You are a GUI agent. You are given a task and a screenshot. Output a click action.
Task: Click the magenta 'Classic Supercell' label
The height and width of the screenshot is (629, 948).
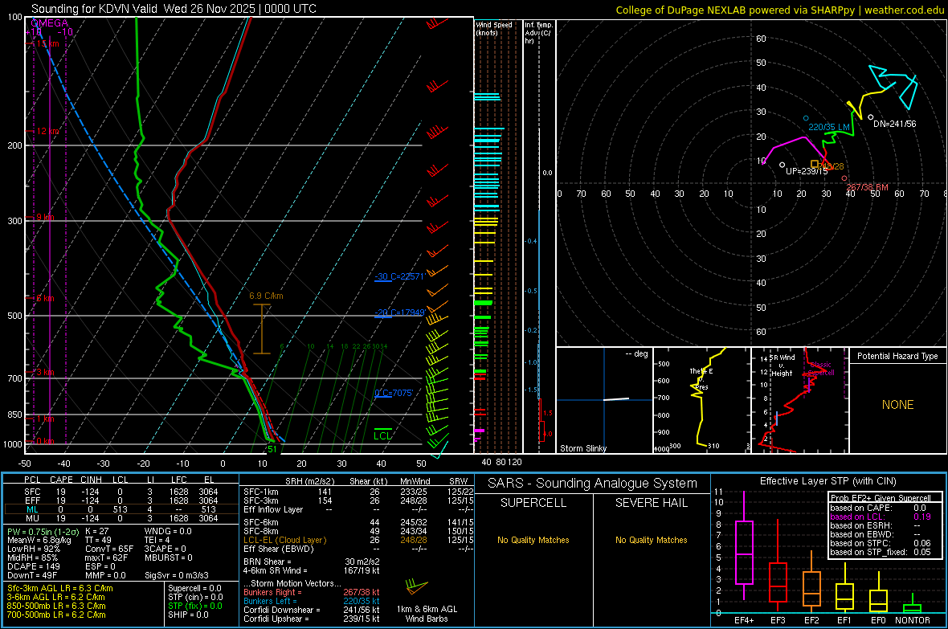click(821, 369)
